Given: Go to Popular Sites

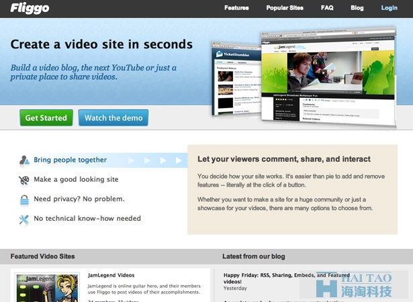Looking at the screenshot, I should 285,8.
